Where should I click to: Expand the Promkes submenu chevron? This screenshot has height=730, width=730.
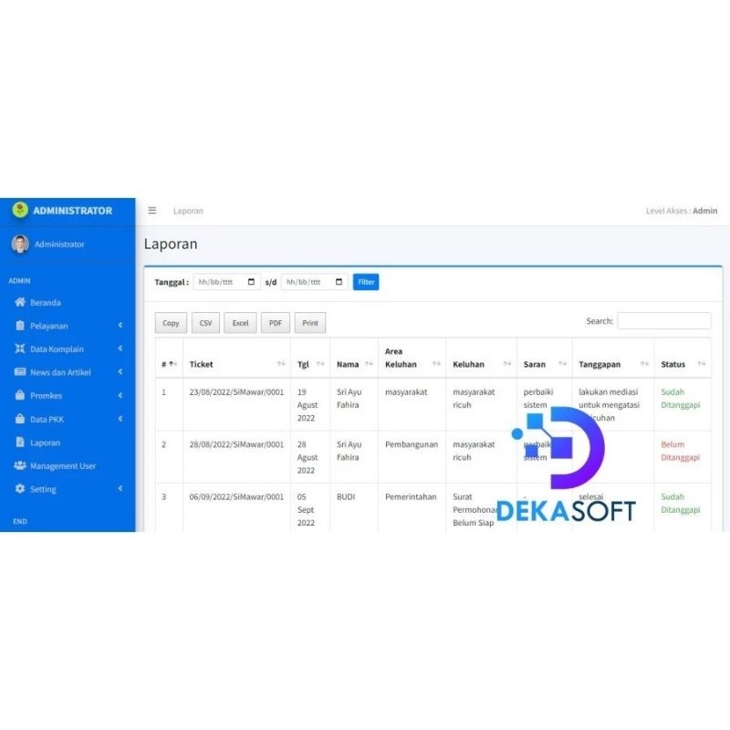tap(120, 395)
